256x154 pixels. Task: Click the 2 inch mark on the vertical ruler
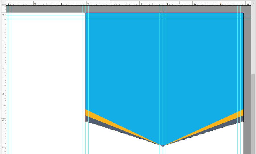[x=3, y=67]
